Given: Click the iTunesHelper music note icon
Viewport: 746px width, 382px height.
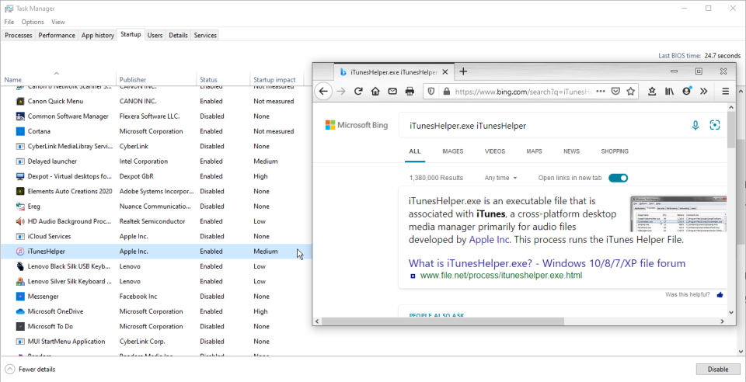Looking at the screenshot, I should (20, 252).
